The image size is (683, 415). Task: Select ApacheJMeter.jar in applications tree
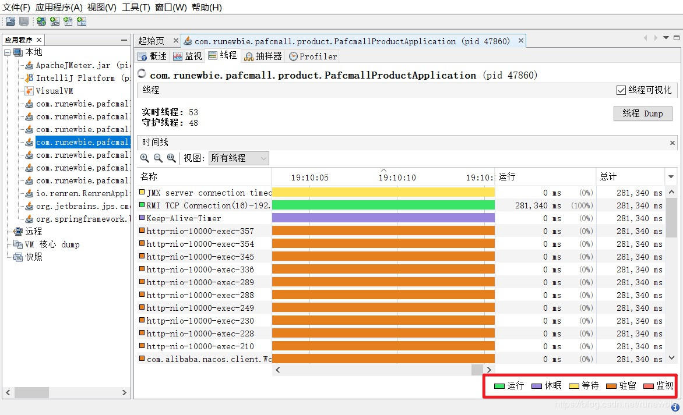tap(78, 65)
